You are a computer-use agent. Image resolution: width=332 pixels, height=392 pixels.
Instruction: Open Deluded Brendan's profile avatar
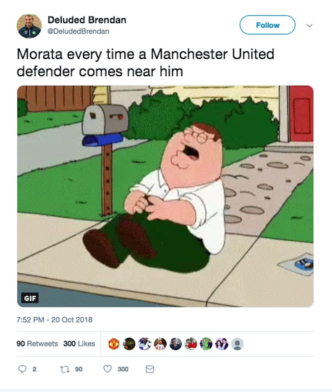pyautogui.click(x=29, y=26)
